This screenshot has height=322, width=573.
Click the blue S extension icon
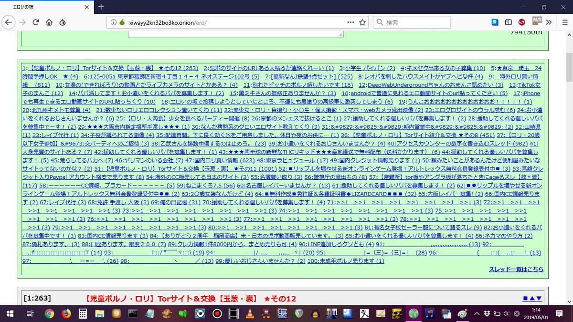[x=495, y=22]
